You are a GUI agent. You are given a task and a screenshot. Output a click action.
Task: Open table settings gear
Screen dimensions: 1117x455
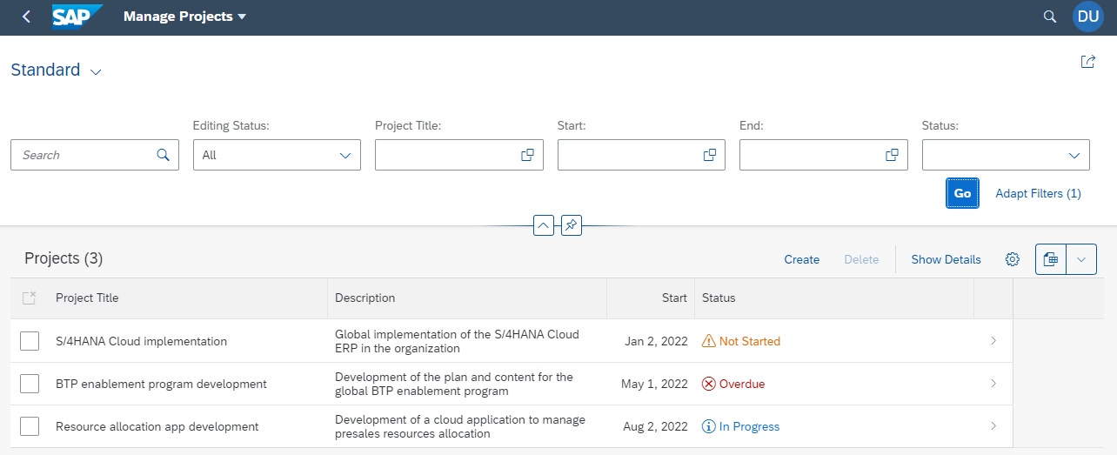coord(1012,259)
